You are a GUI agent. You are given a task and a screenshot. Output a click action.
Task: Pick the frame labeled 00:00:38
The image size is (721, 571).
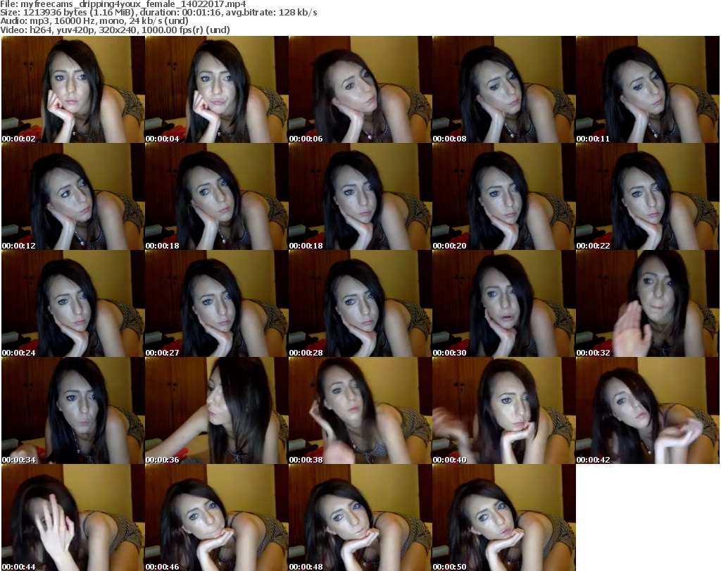(x=360, y=410)
